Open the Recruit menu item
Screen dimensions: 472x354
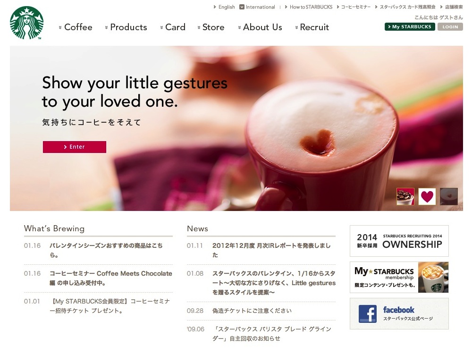tap(312, 27)
